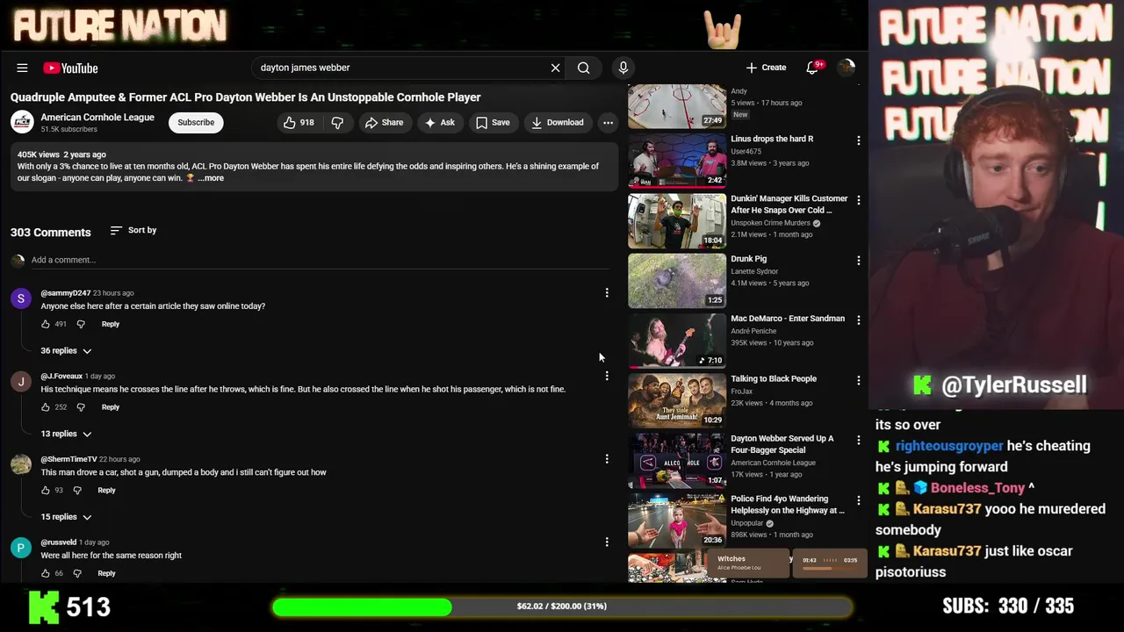The width and height of the screenshot is (1124, 632).
Task: Open options for Dunkin' Manager video
Action: click(x=859, y=200)
